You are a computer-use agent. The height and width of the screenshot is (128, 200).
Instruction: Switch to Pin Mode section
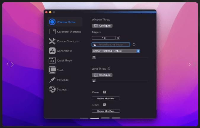(63, 80)
